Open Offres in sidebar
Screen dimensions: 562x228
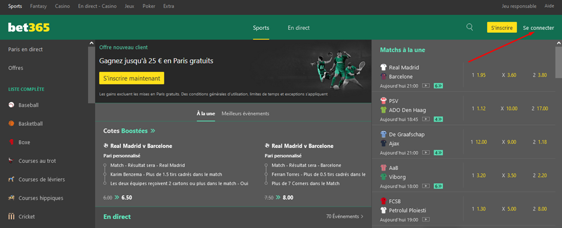[16, 68]
